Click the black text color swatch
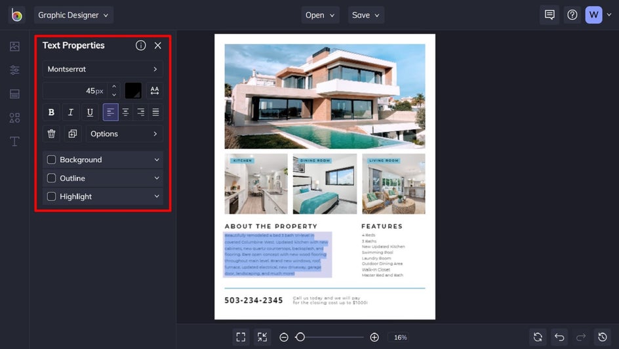Image resolution: width=619 pixels, height=349 pixels. tap(133, 91)
